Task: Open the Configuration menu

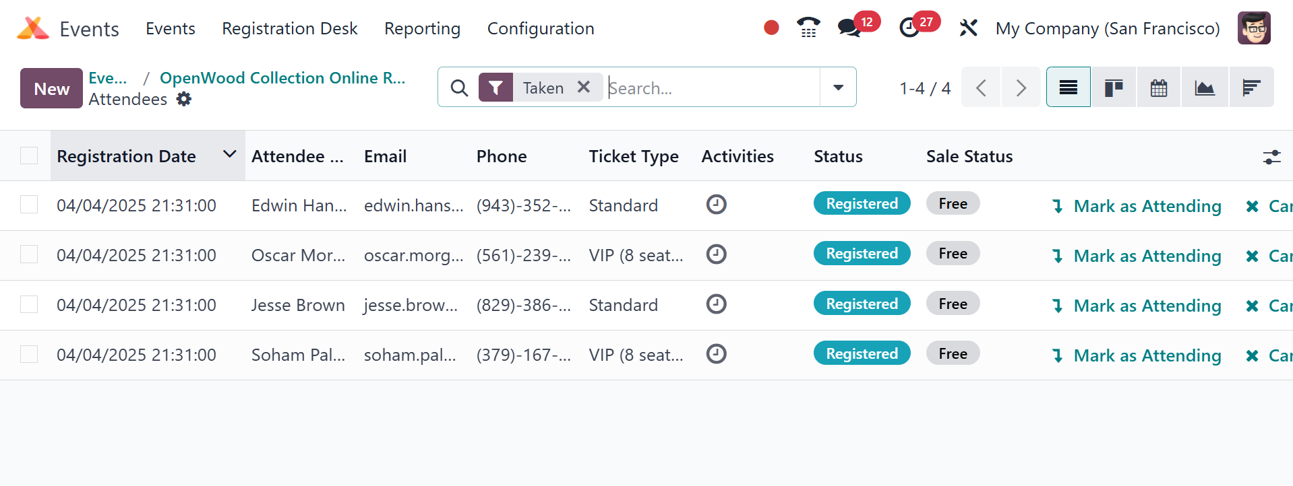Action: click(541, 28)
